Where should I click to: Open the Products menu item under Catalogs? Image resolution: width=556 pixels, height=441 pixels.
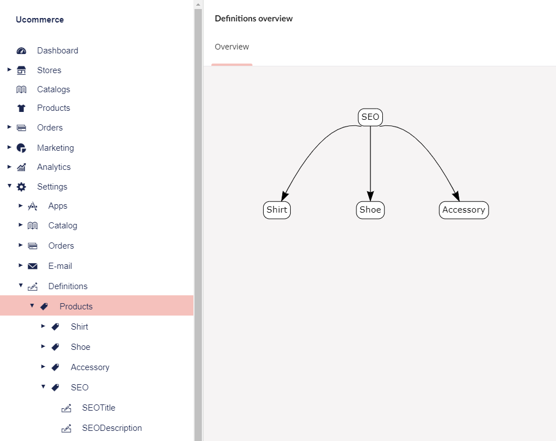tap(53, 108)
